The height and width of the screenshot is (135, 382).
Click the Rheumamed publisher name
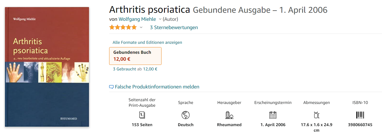click(x=229, y=125)
